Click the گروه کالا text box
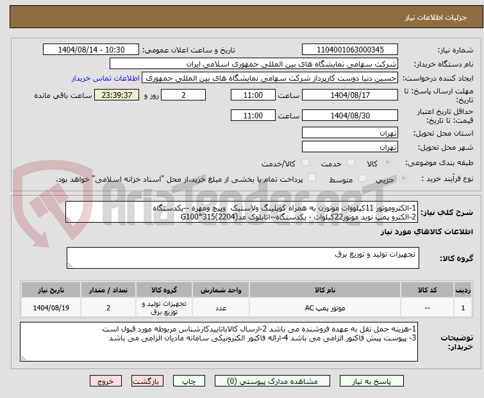The width and height of the screenshot is (484, 398). 243,258
